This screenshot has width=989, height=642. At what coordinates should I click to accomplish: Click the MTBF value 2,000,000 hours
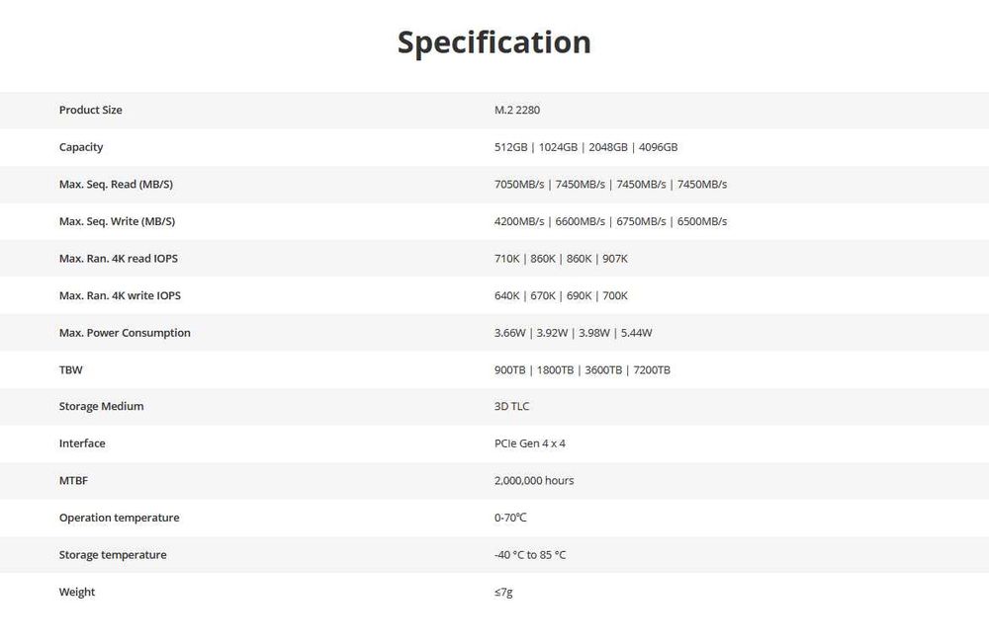tap(534, 481)
